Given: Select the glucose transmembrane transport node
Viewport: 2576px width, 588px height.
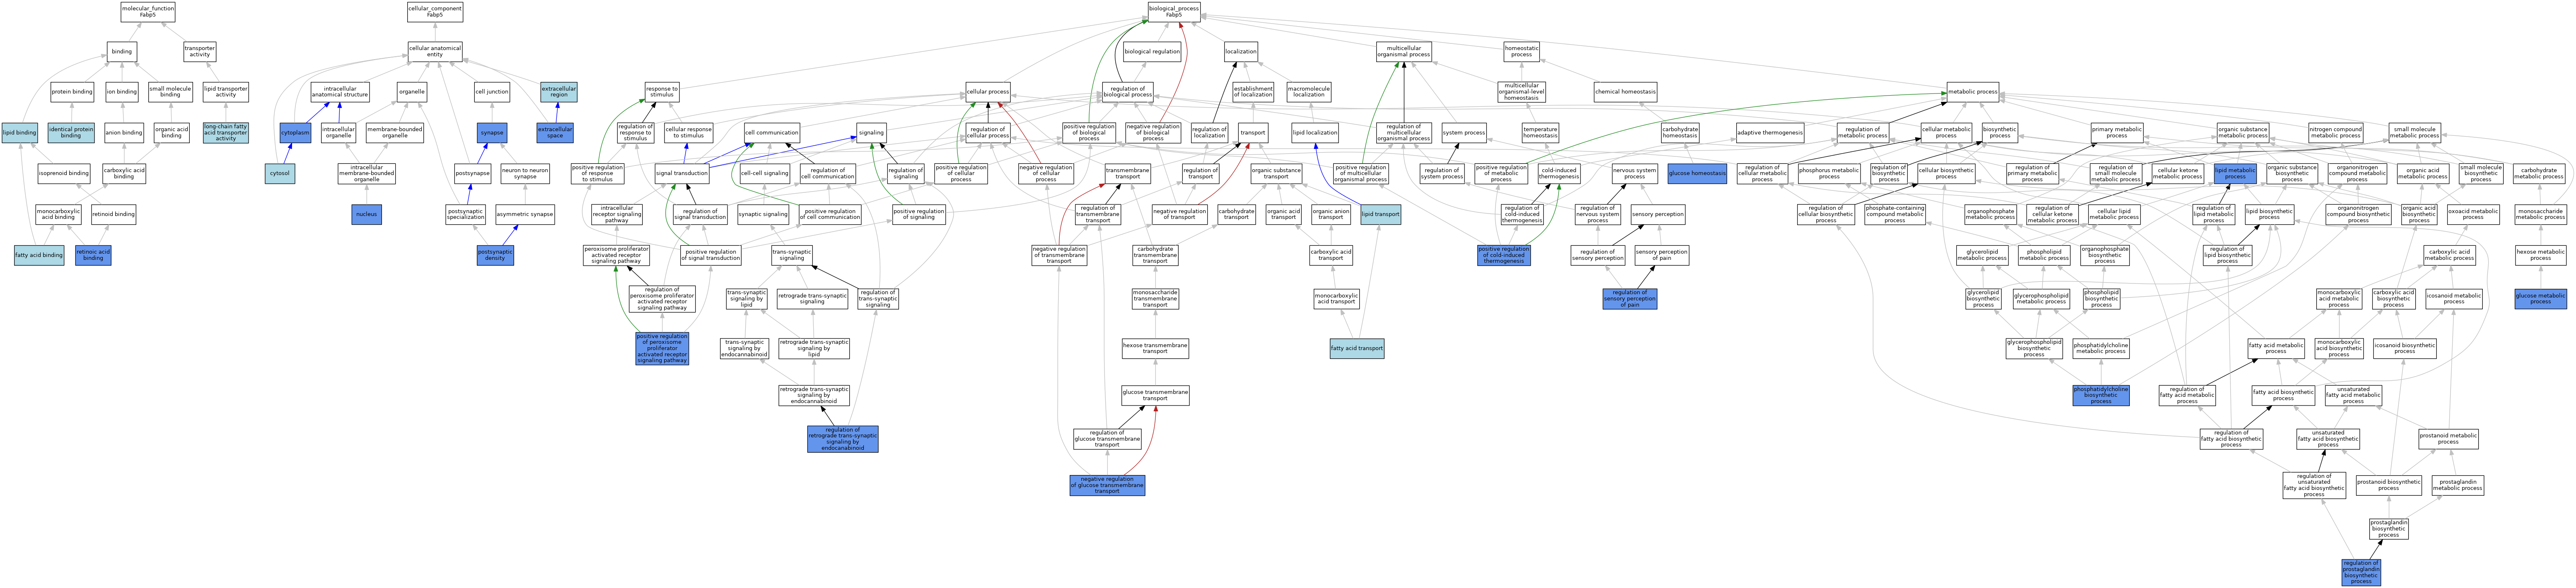Looking at the screenshot, I should [1155, 394].
